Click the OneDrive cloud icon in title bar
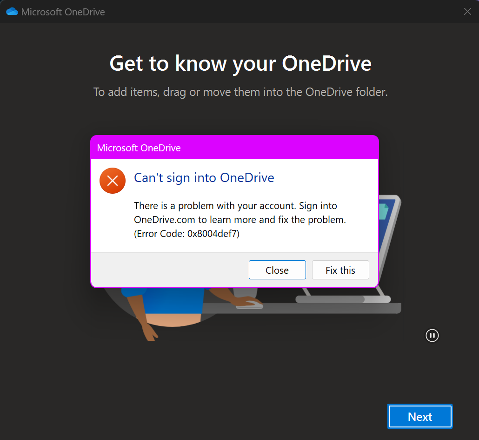Screen dimensions: 479x440 point(12,12)
